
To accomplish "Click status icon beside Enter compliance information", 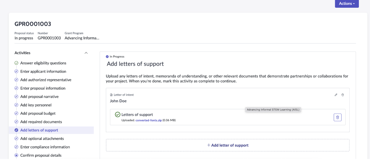I will point(16,147).
